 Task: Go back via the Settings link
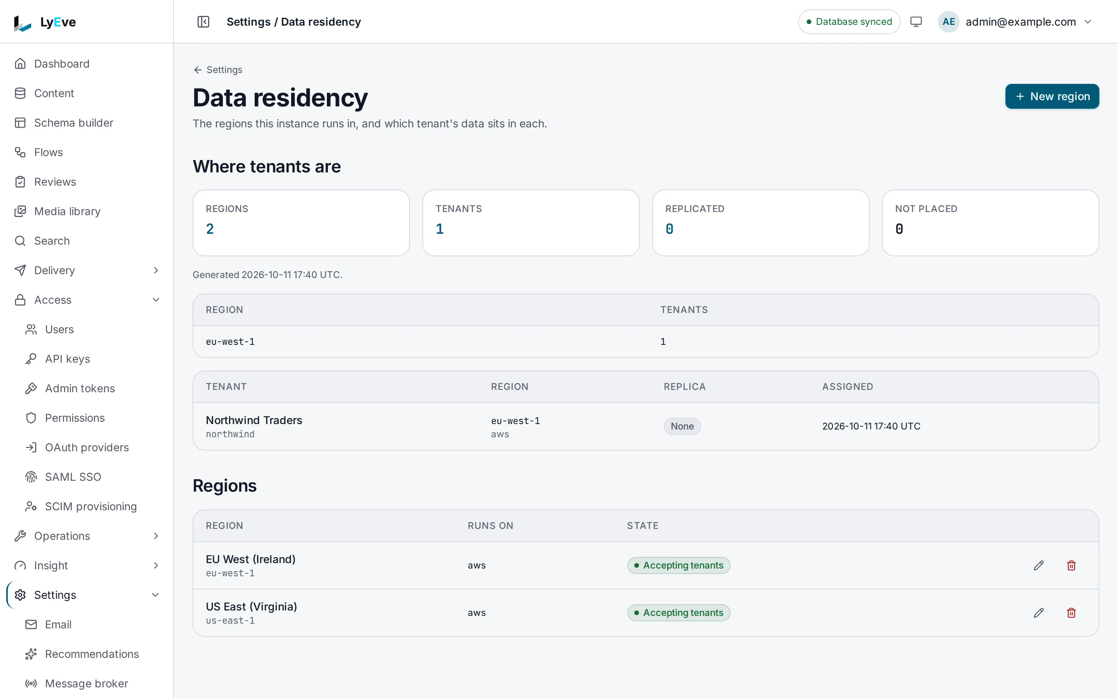218,70
